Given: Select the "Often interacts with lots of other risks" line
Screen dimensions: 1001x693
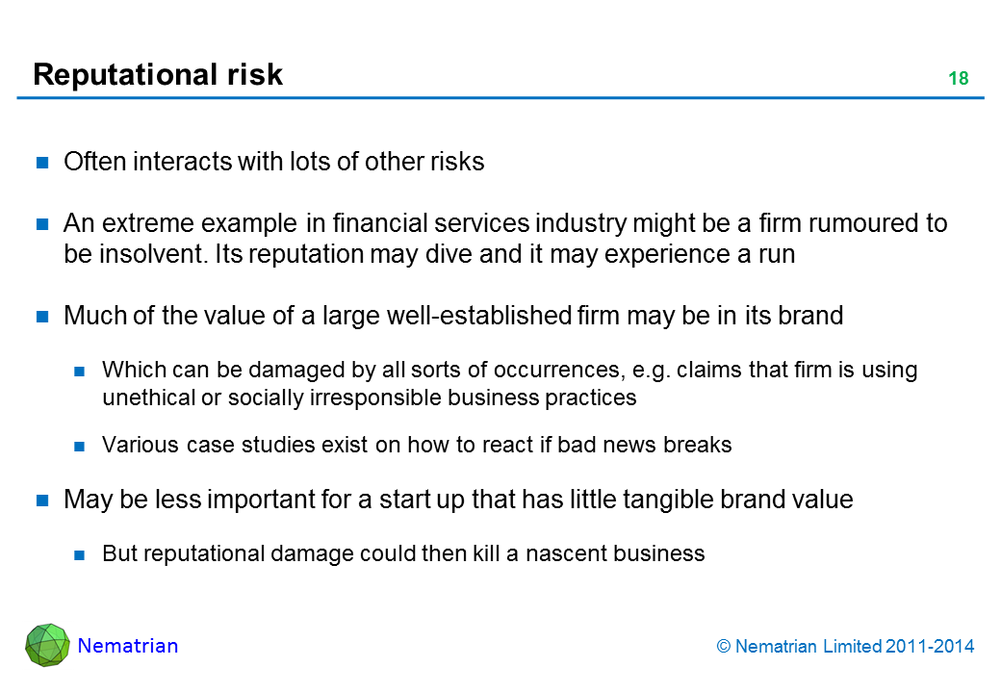Looking at the screenshot, I should click(x=273, y=163).
